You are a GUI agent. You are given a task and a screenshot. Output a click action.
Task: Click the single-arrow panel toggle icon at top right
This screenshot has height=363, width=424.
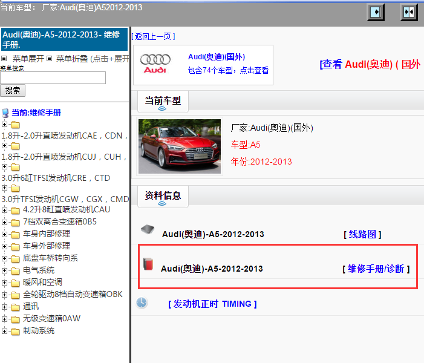pos(376,12)
